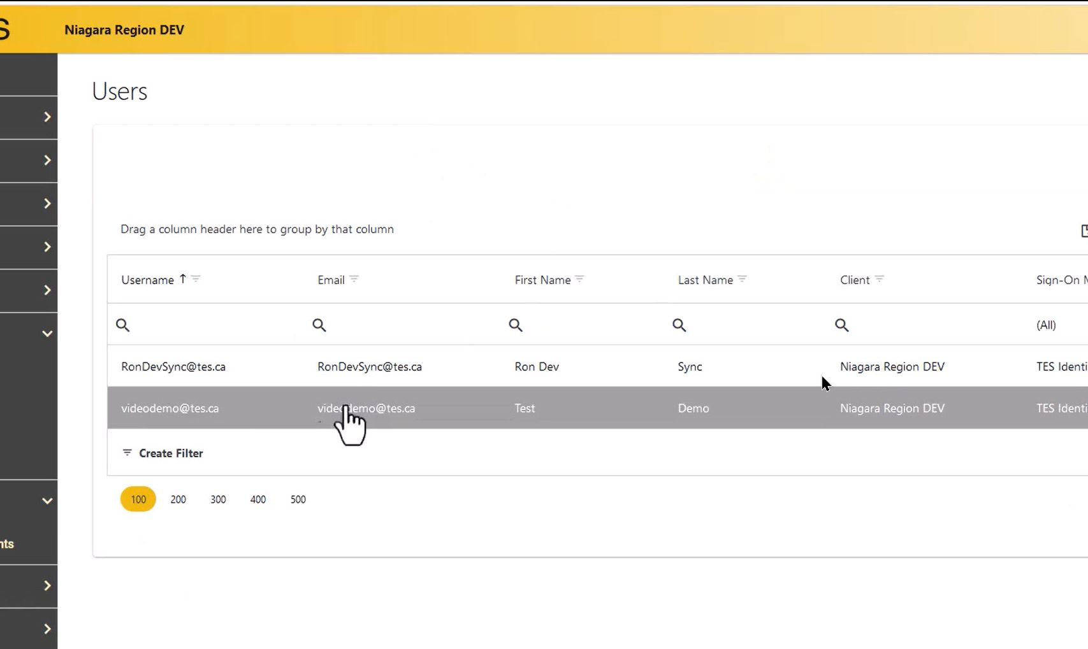Click the search magnifier under Client column
Viewport: 1088px width, 649px height.
(x=842, y=325)
